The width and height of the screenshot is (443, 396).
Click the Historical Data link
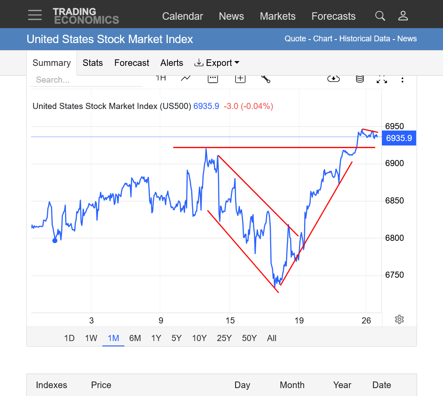tap(364, 39)
